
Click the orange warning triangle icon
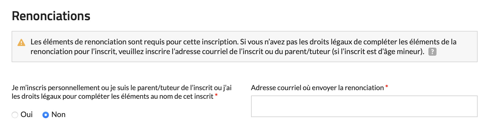tap(21, 43)
